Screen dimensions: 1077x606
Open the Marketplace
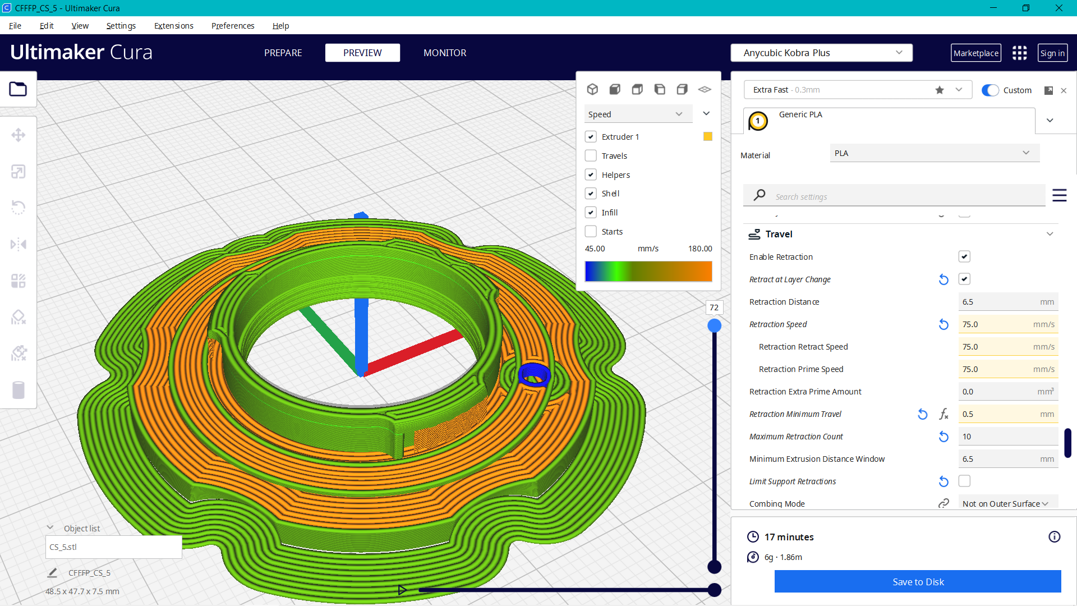pyautogui.click(x=976, y=53)
